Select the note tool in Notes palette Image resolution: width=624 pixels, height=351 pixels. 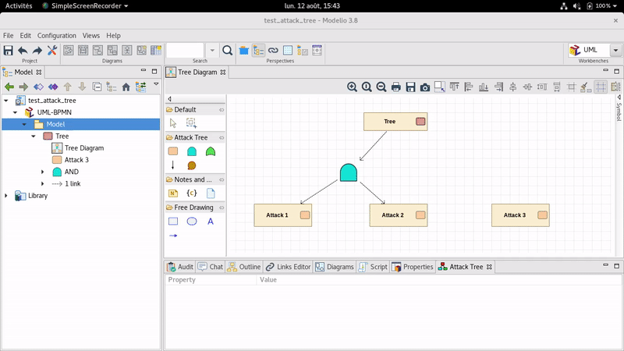click(x=173, y=193)
